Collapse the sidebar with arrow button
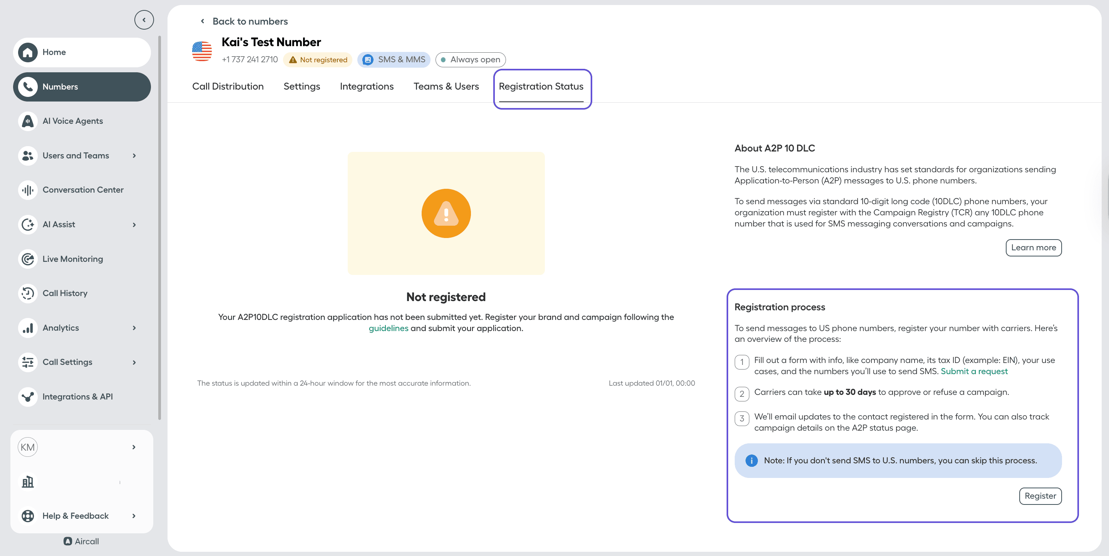The width and height of the screenshot is (1109, 556). point(144,20)
